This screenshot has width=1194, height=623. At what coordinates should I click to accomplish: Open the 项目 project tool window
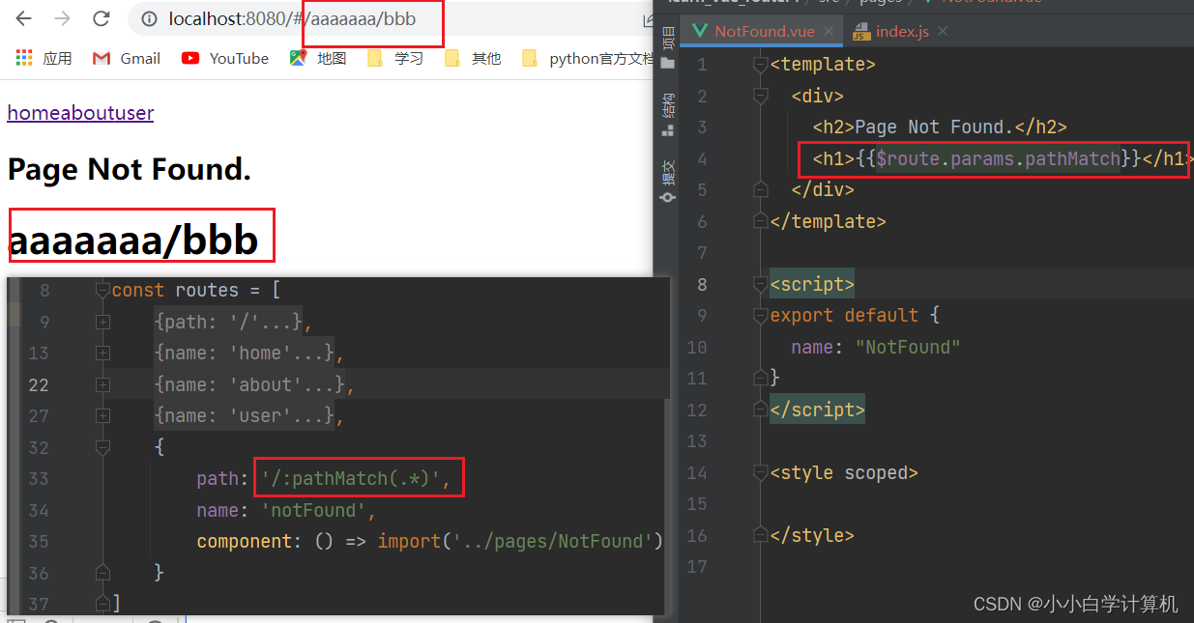coord(668,48)
